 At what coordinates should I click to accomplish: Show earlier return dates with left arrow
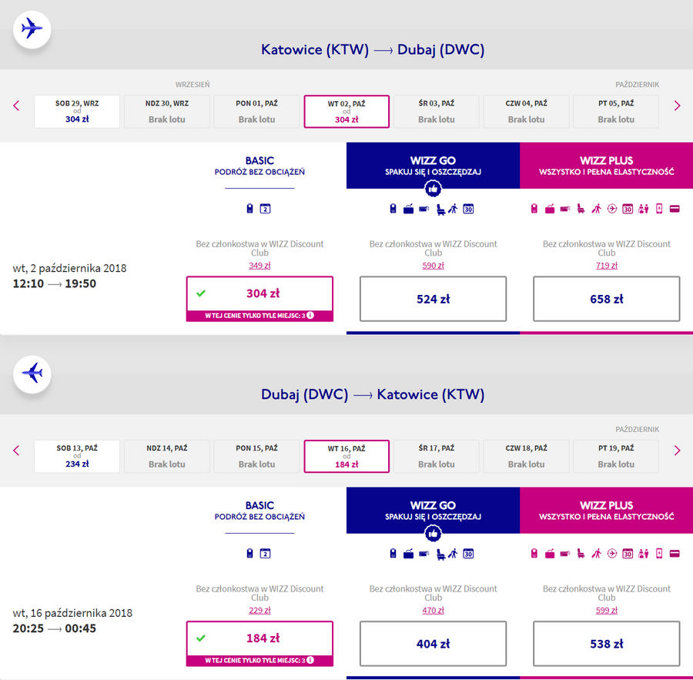pyautogui.click(x=16, y=451)
